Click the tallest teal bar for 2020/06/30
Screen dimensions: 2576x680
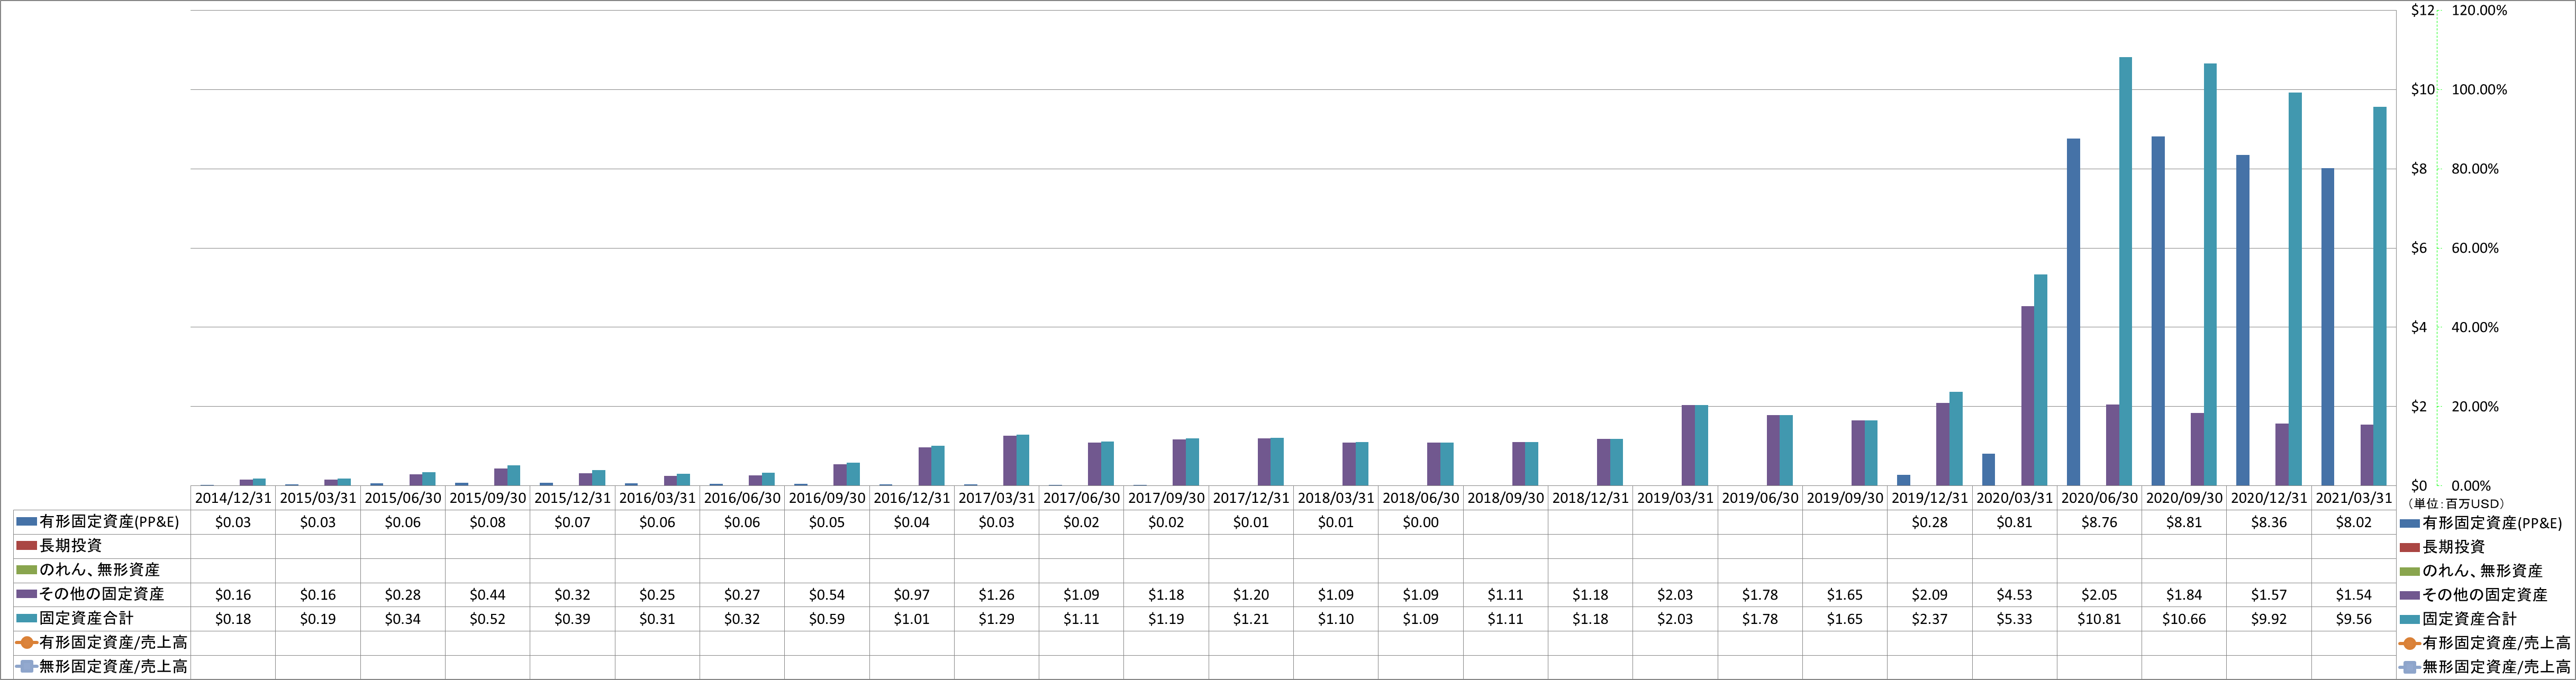pos(2125,272)
